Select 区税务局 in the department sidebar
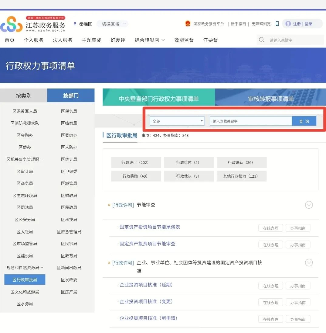This screenshot has width=326, height=333. click(x=69, y=111)
